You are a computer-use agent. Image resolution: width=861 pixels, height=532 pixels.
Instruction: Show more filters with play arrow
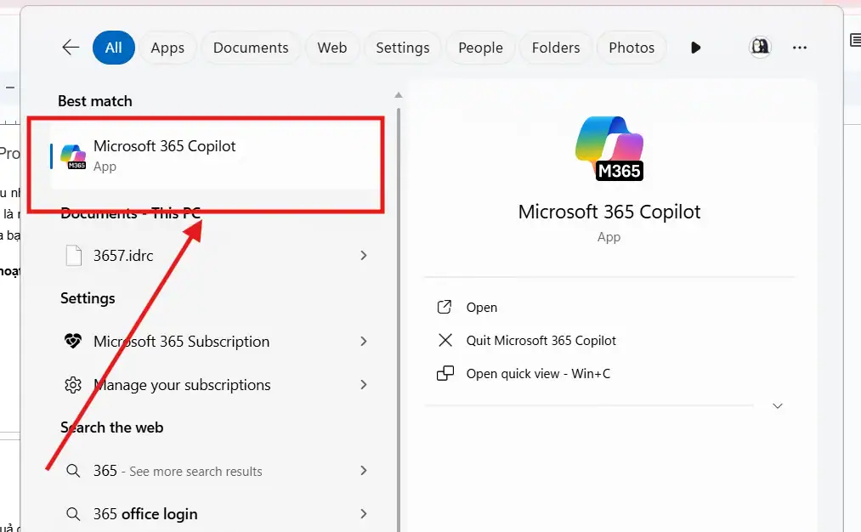point(696,48)
